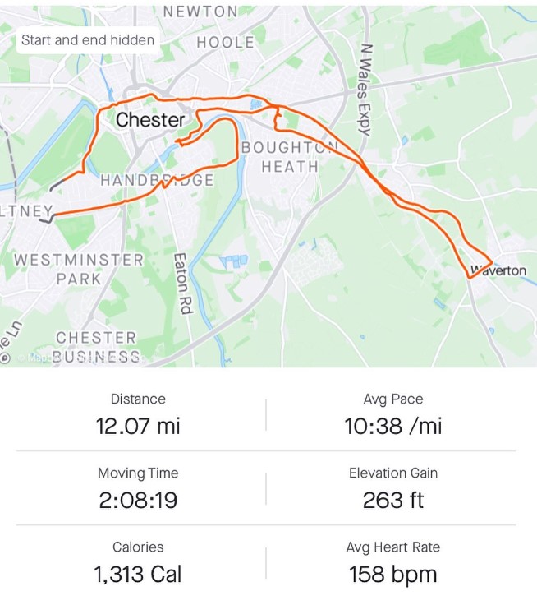Tap the N Wales Expy road label
The image size is (537, 605).
tap(365, 90)
